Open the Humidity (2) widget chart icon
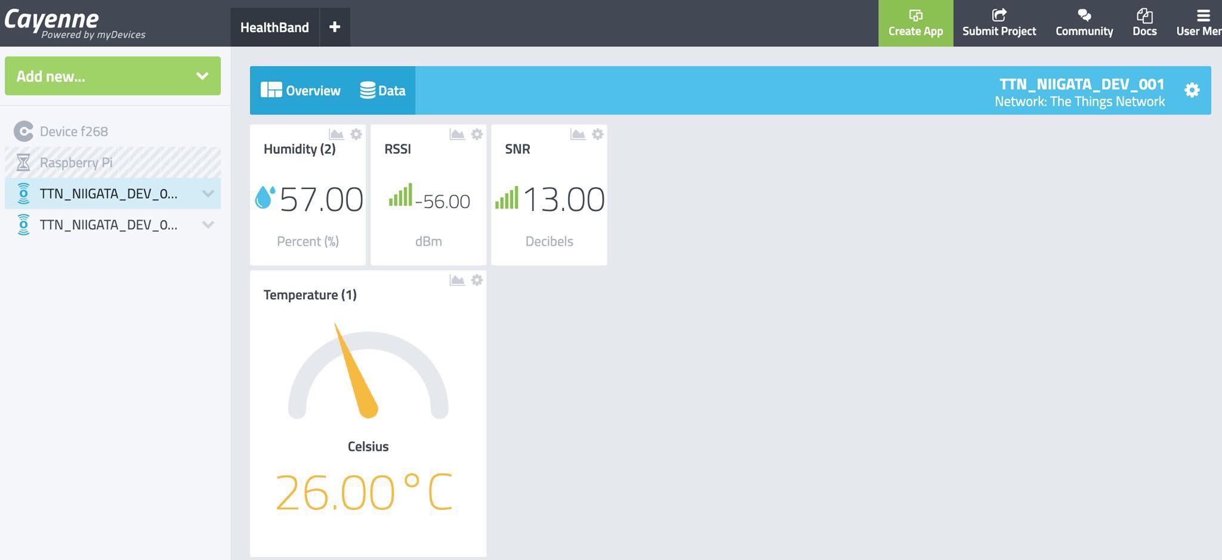 click(337, 134)
